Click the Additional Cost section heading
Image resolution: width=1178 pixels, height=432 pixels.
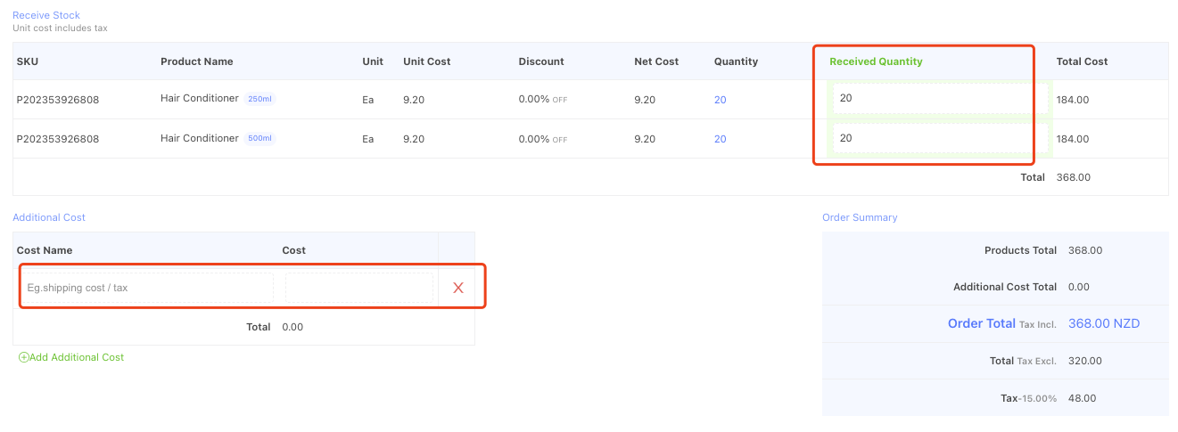pos(49,217)
